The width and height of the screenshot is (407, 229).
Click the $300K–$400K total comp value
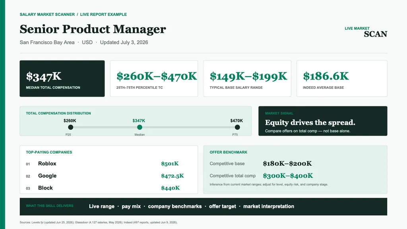point(288,176)
